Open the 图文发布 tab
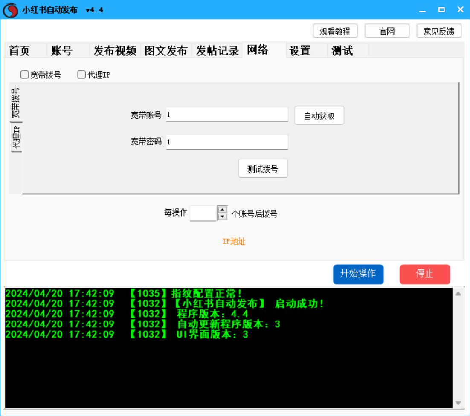This screenshot has width=470, height=416. click(x=166, y=50)
